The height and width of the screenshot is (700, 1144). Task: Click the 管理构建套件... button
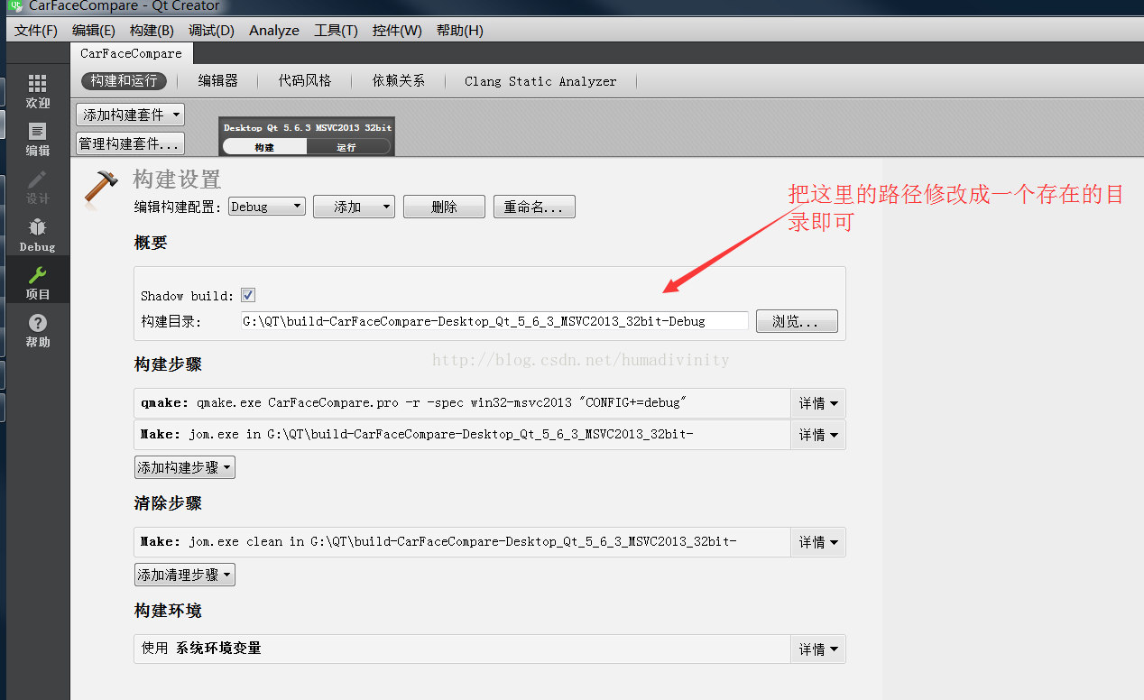(x=129, y=143)
